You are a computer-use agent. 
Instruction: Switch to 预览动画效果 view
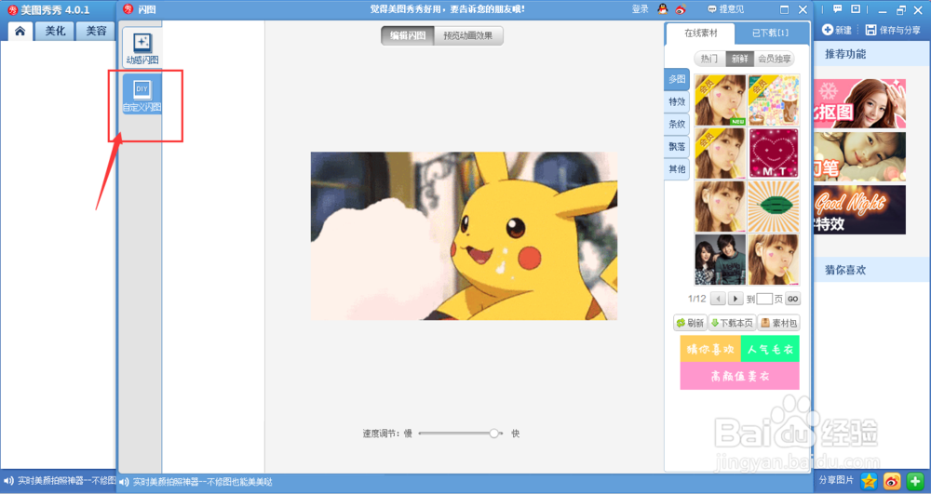point(468,35)
